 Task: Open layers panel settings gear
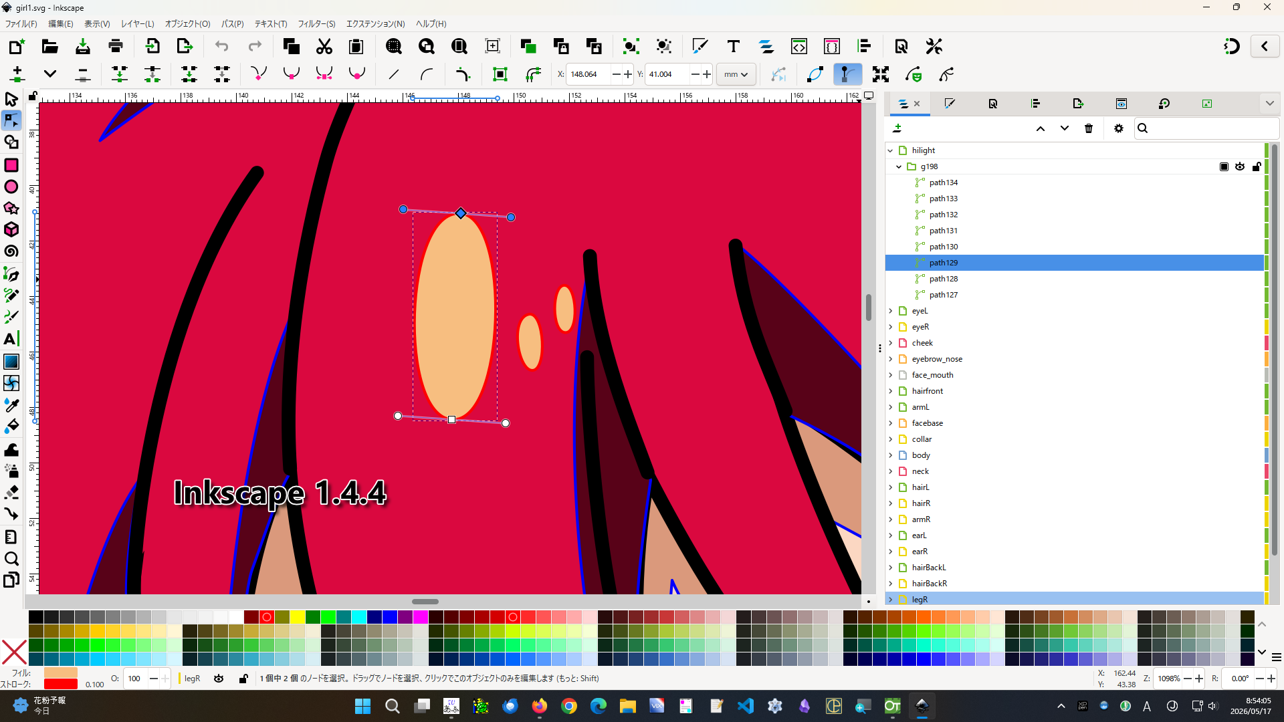[1119, 128]
